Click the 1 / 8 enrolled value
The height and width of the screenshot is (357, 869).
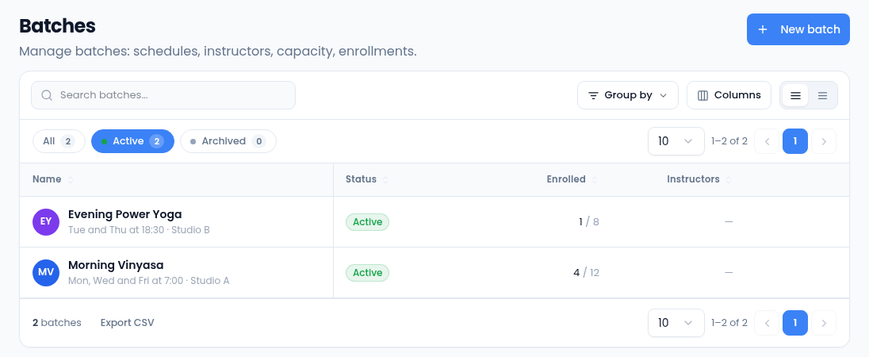[588, 222]
